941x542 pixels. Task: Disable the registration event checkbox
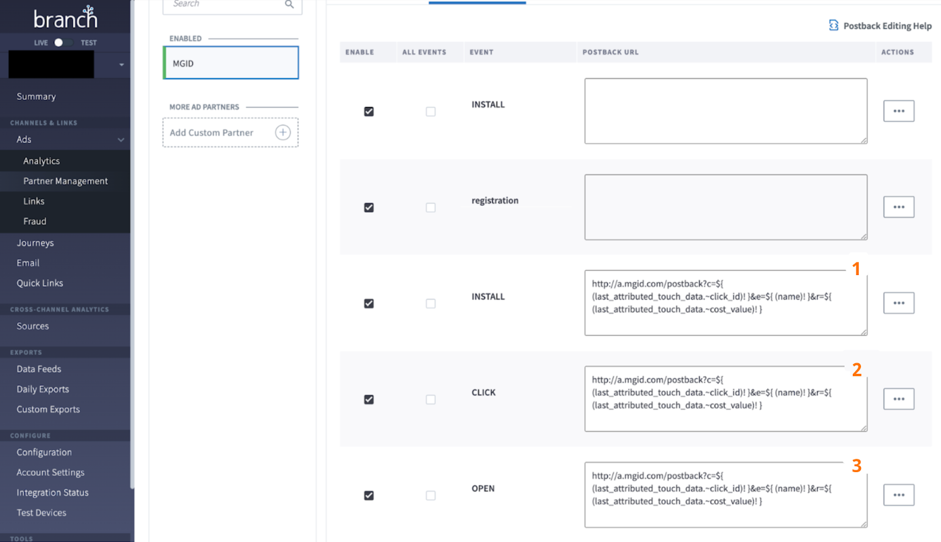pyautogui.click(x=368, y=208)
